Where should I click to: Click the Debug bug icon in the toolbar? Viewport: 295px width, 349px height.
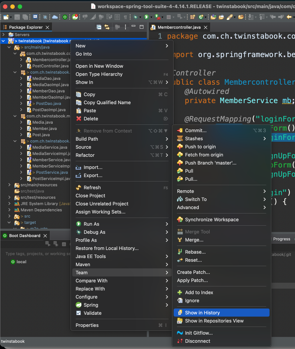[135, 17]
